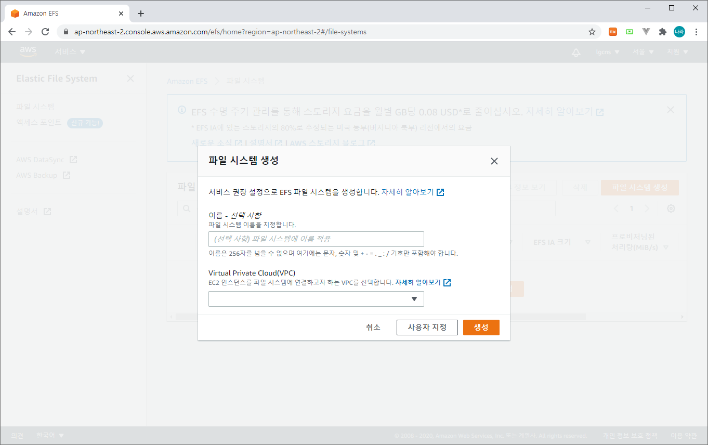Go to previous table page arrow
The height and width of the screenshot is (445, 708).
617,208
